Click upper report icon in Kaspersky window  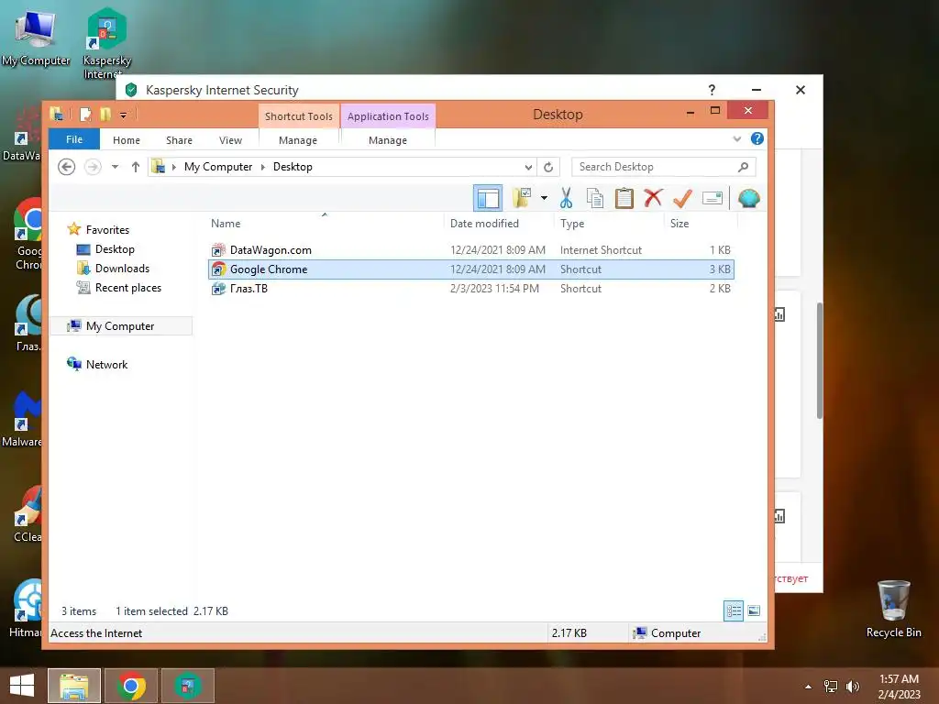point(779,314)
